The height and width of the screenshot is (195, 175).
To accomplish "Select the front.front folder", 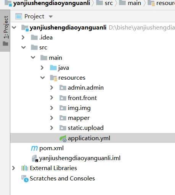I will pyautogui.click(x=78, y=98).
